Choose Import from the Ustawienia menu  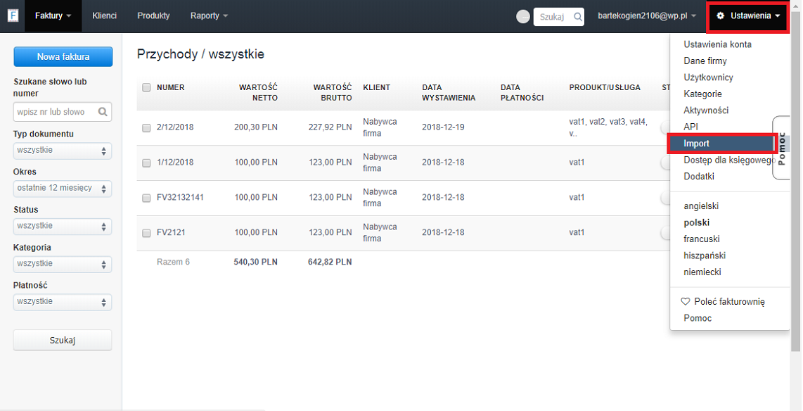[x=721, y=144]
